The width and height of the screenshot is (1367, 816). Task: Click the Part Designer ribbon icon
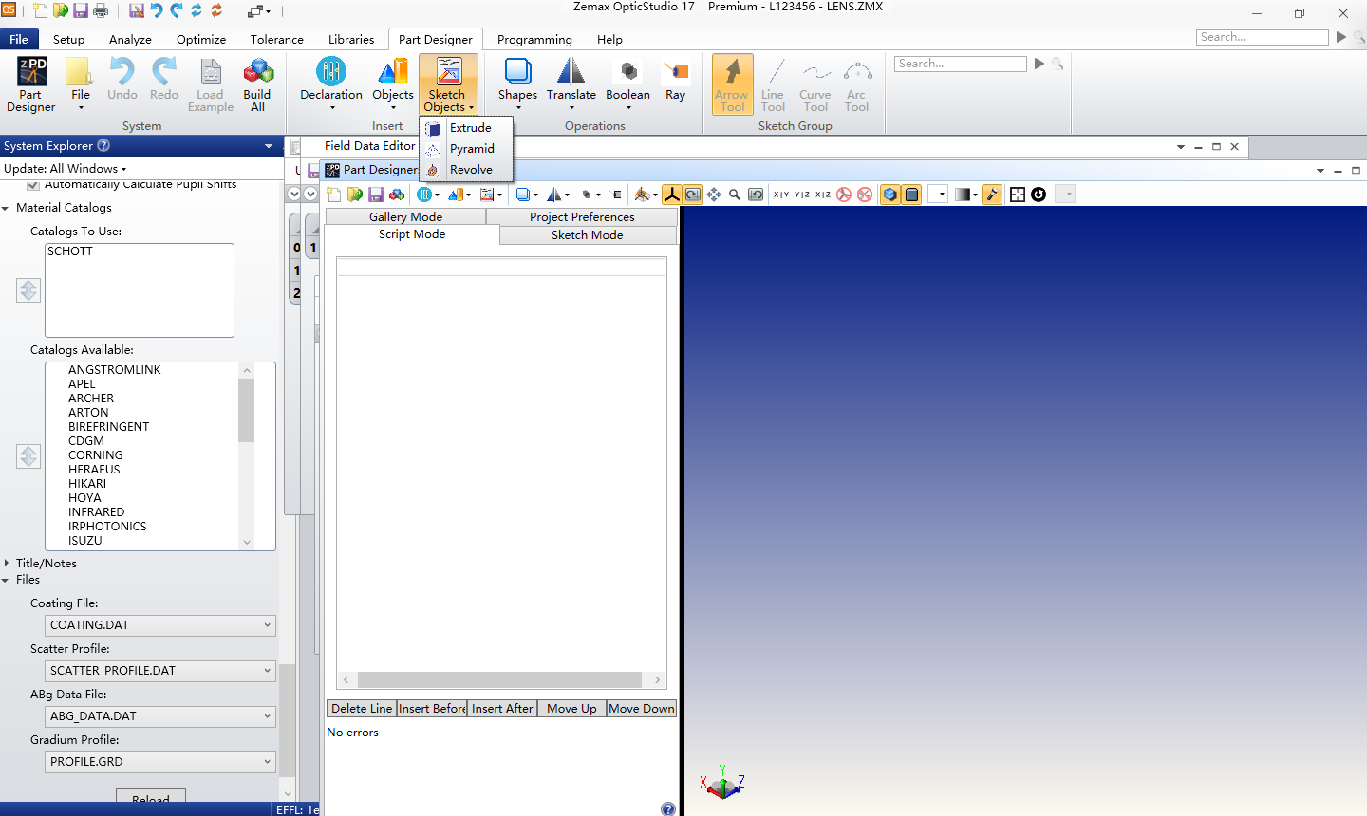pyautogui.click(x=30, y=84)
